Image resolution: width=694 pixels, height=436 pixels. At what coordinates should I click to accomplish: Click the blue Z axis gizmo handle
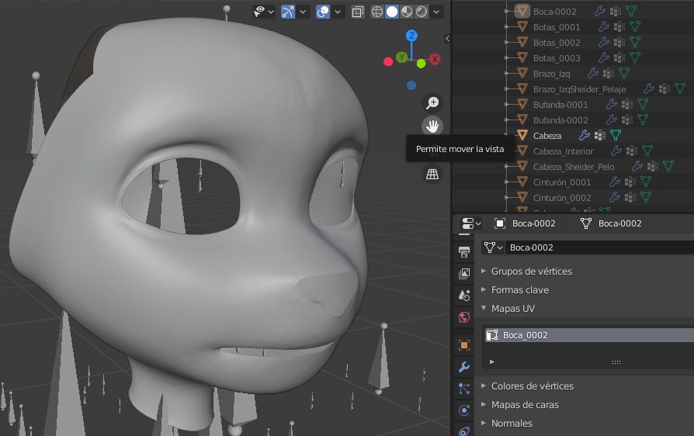pos(411,36)
